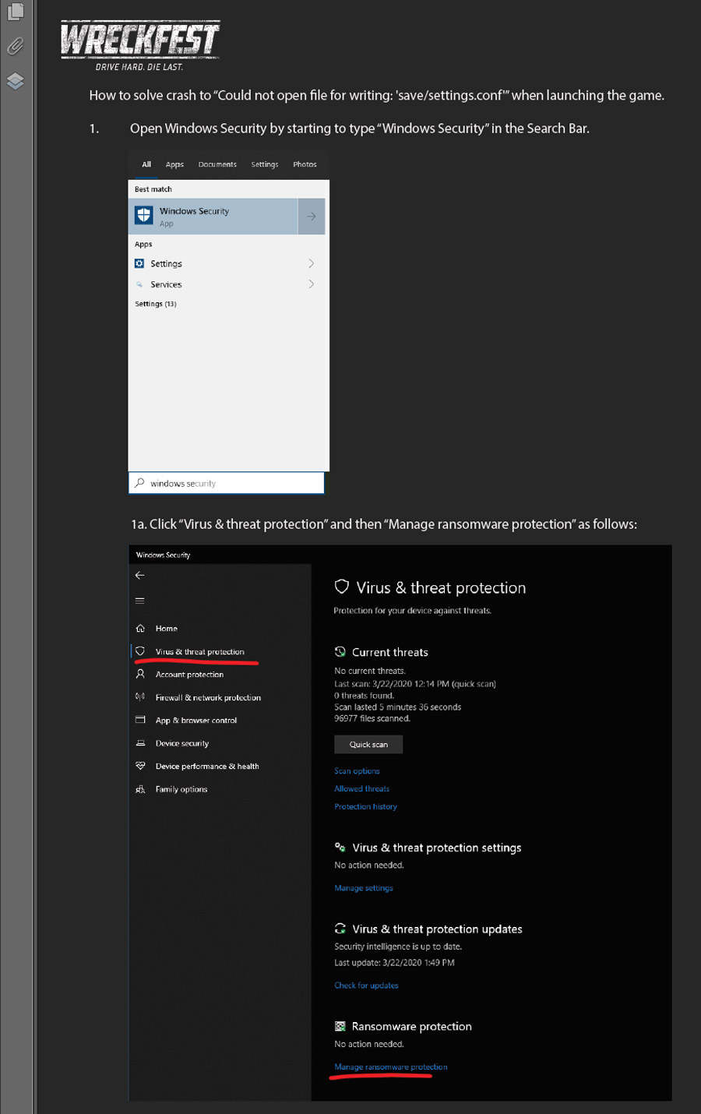Click the 'How to solve crash' heading line
The image size is (701, 1114).
click(377, 96)
